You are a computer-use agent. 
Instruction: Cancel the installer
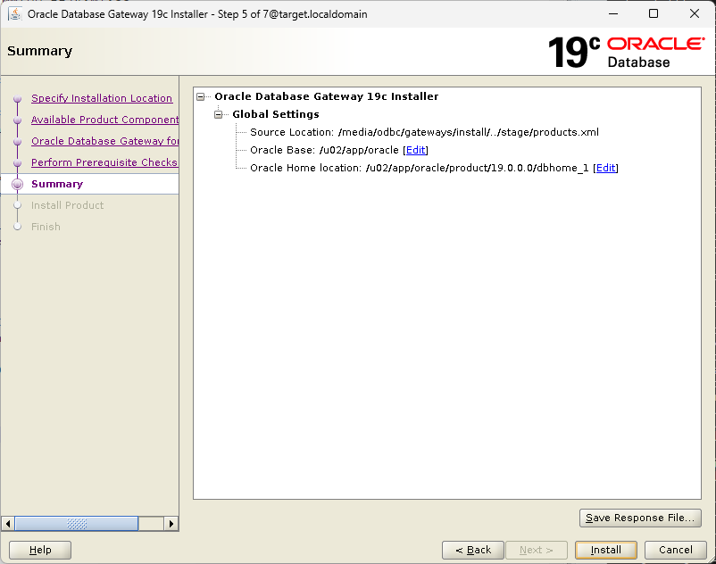click(676, 550)
